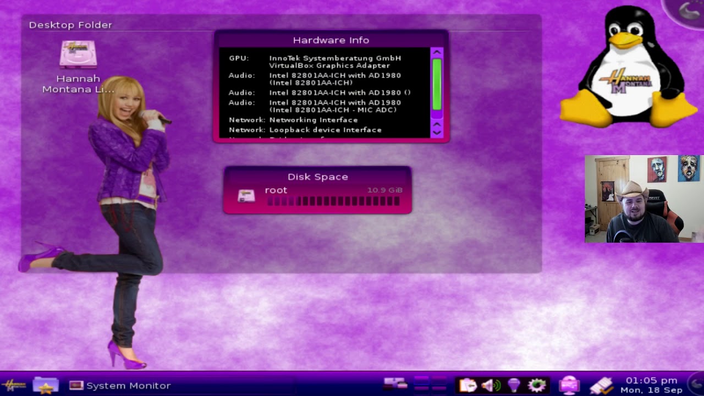Click the green Hardware Info scrollbar thumb

click(x=437, y=84)
